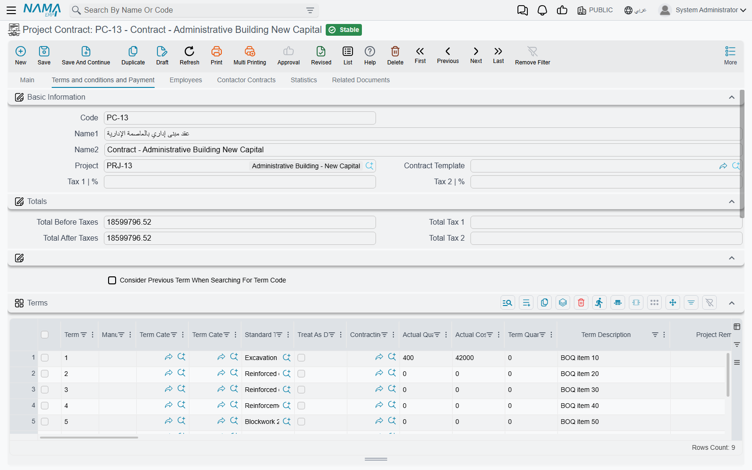This screenshot has height=470, width=752.
Task: Open the List view
Action: click(x=348, y=51)
